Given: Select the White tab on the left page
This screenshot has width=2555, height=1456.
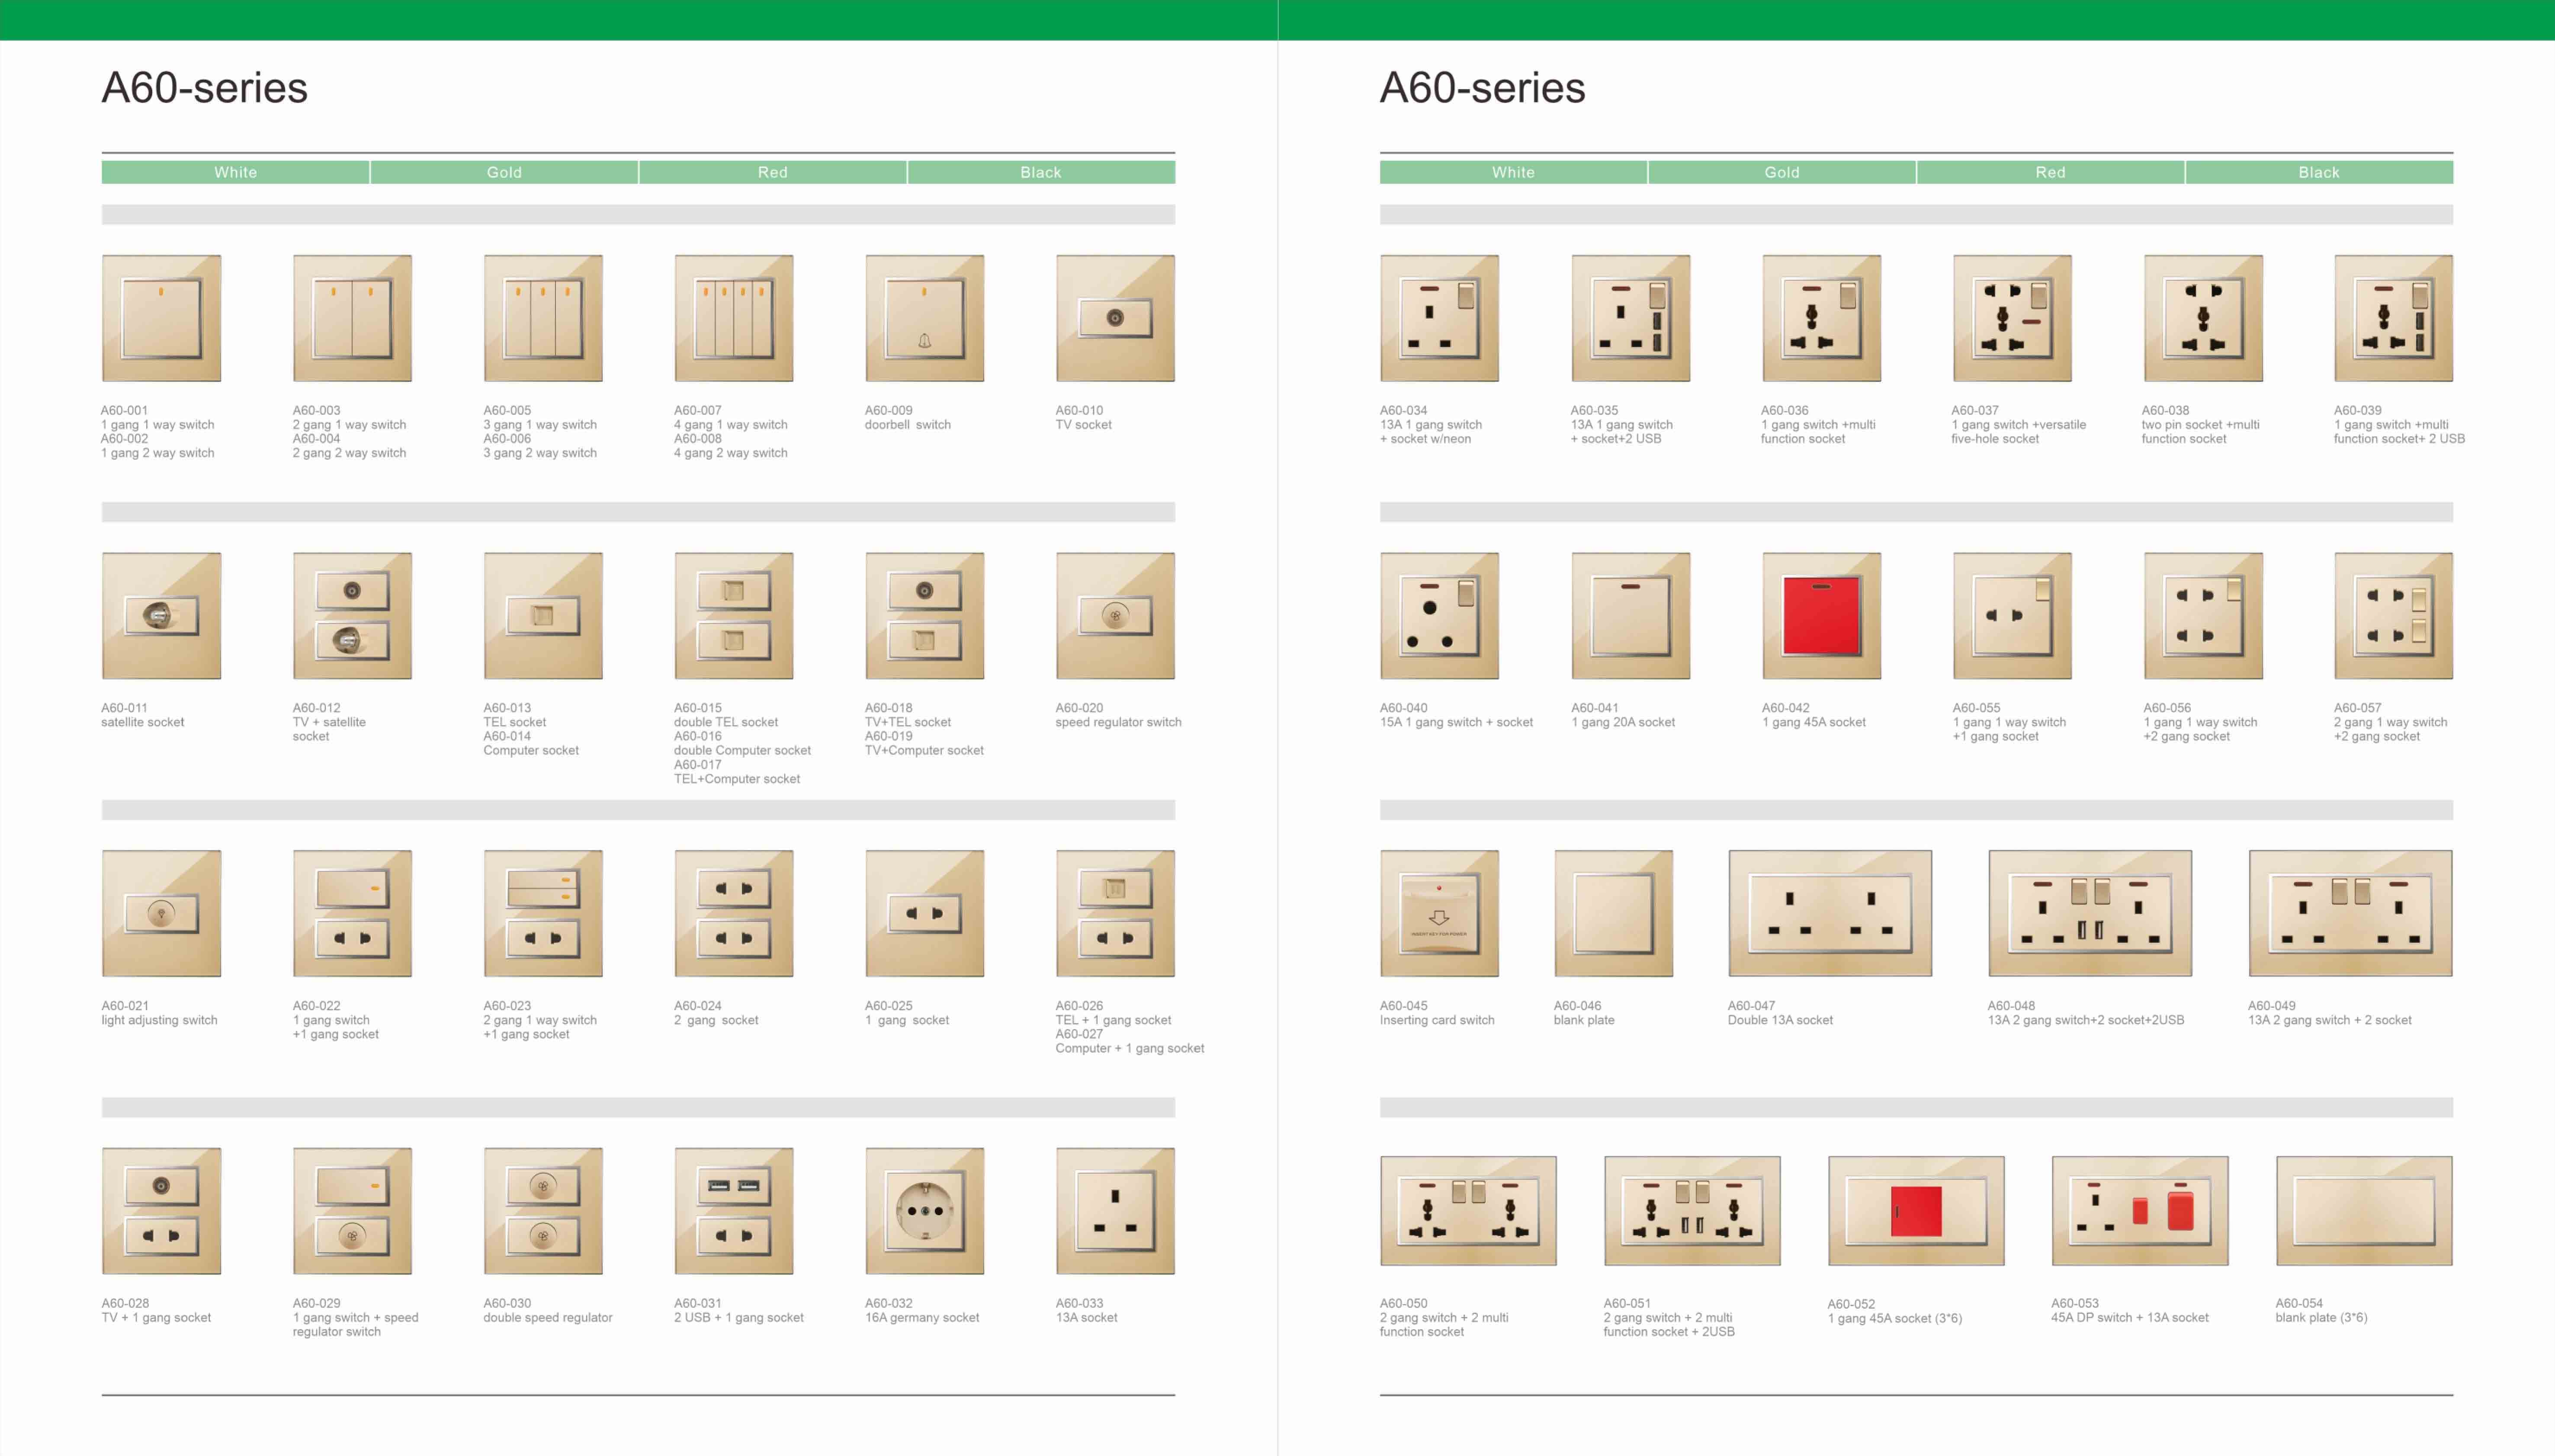Looking at the screenshot, I should [235, 172].
